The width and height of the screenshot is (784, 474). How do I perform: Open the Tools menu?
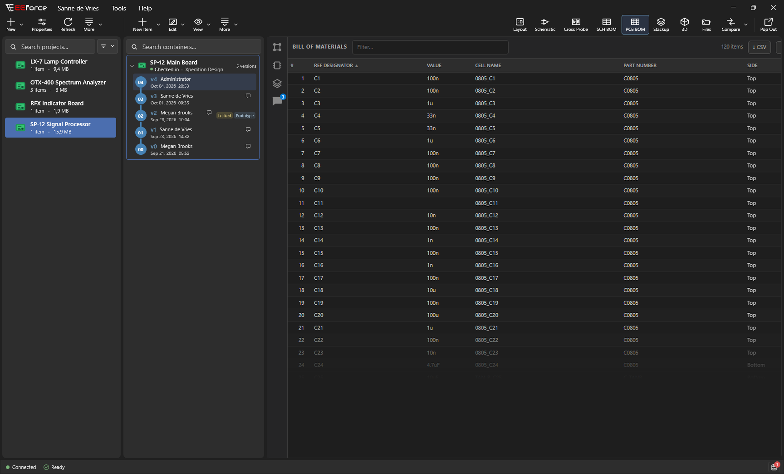click(x=119, y=8)
